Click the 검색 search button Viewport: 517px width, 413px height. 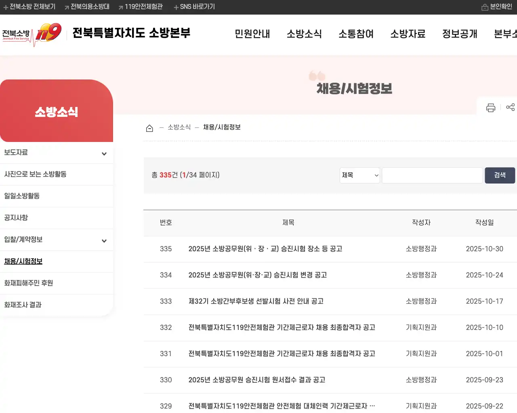tap(500, 175)
